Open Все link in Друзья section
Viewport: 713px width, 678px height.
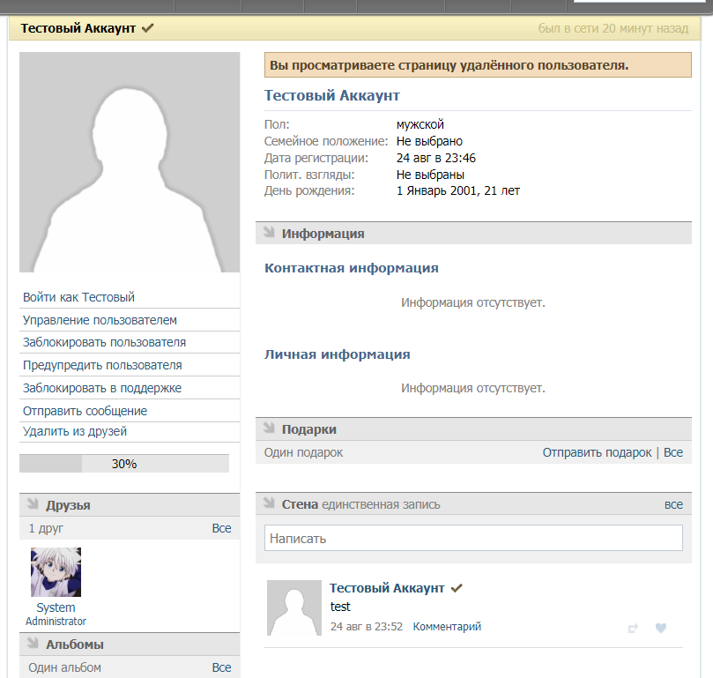tap(221, 528)
